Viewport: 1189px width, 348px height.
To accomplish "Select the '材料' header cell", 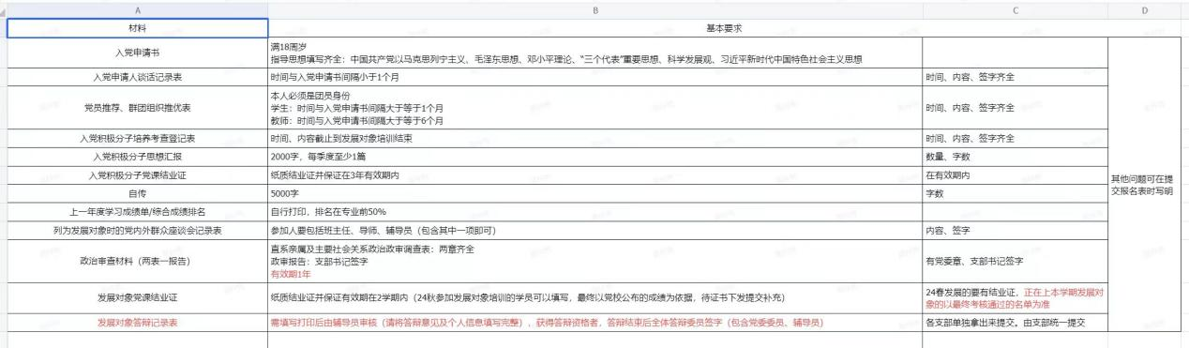I will tap(137, 28).
